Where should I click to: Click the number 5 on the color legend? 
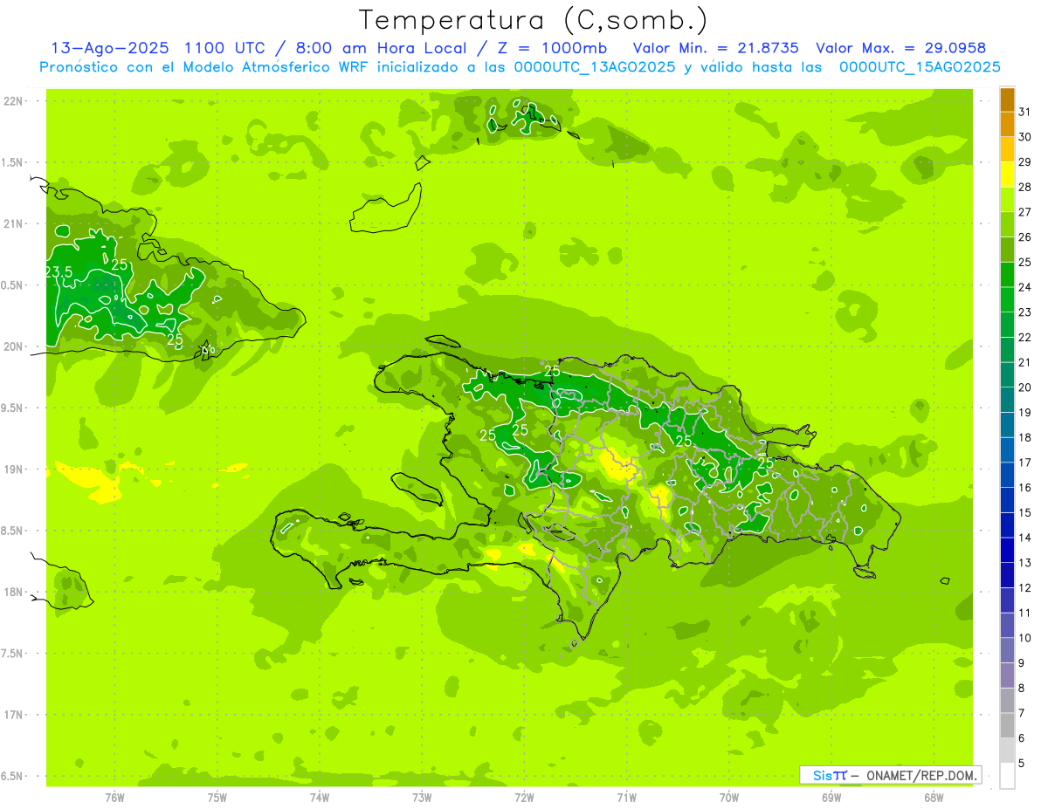[x=1022, y=764]
